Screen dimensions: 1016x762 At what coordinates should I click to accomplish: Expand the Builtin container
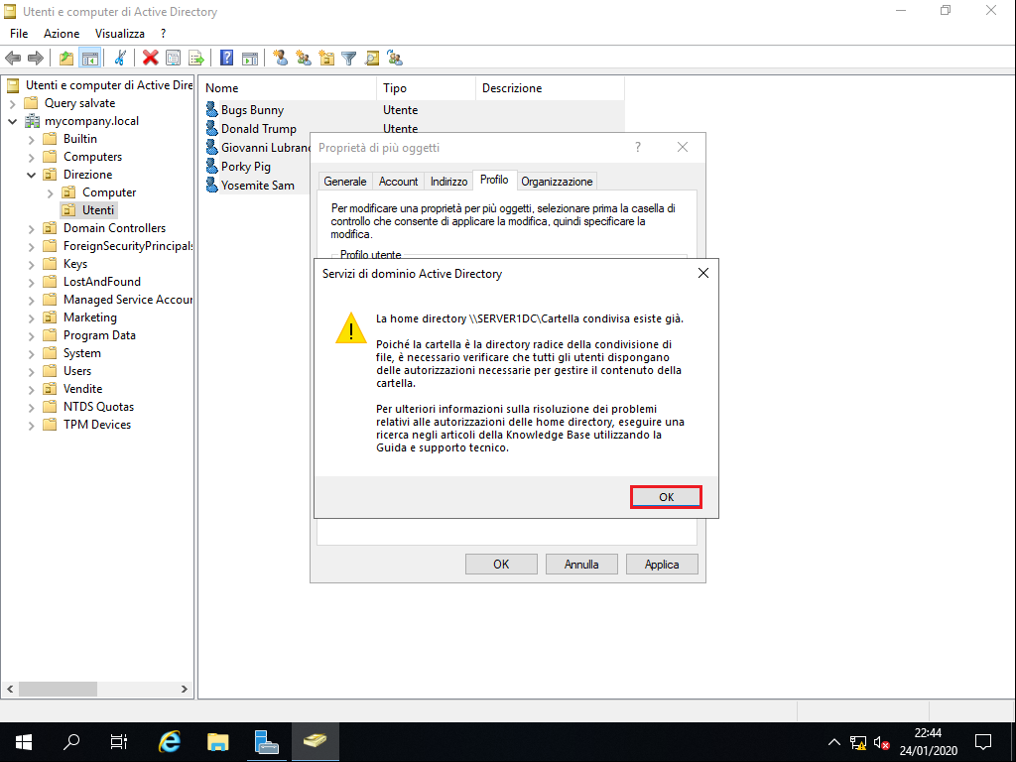pyautogui.click(x=31, y=139)
